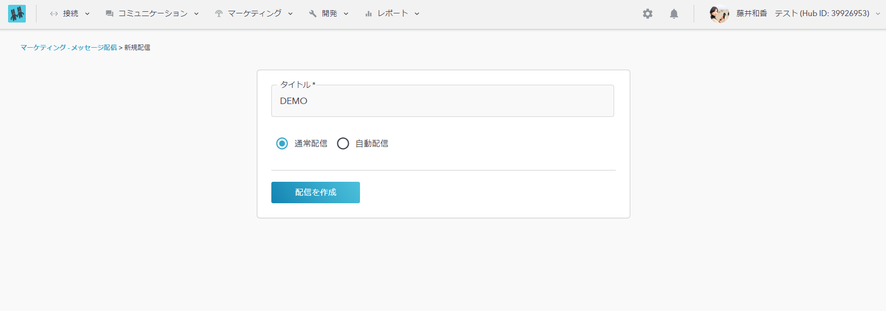Open notifications with the bell icon

click(674, 14)
